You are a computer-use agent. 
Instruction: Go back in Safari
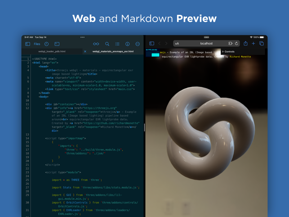pyautogui.click(x=160, y=43)
